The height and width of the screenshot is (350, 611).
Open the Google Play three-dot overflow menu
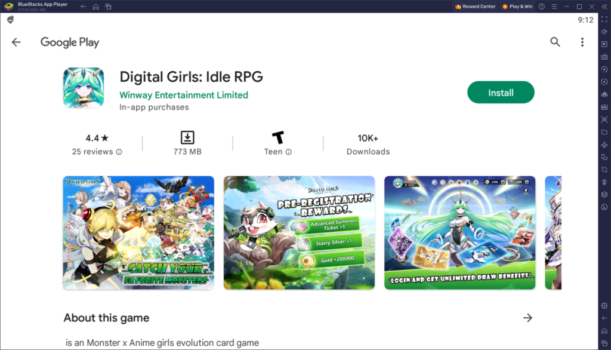point(582,42)
